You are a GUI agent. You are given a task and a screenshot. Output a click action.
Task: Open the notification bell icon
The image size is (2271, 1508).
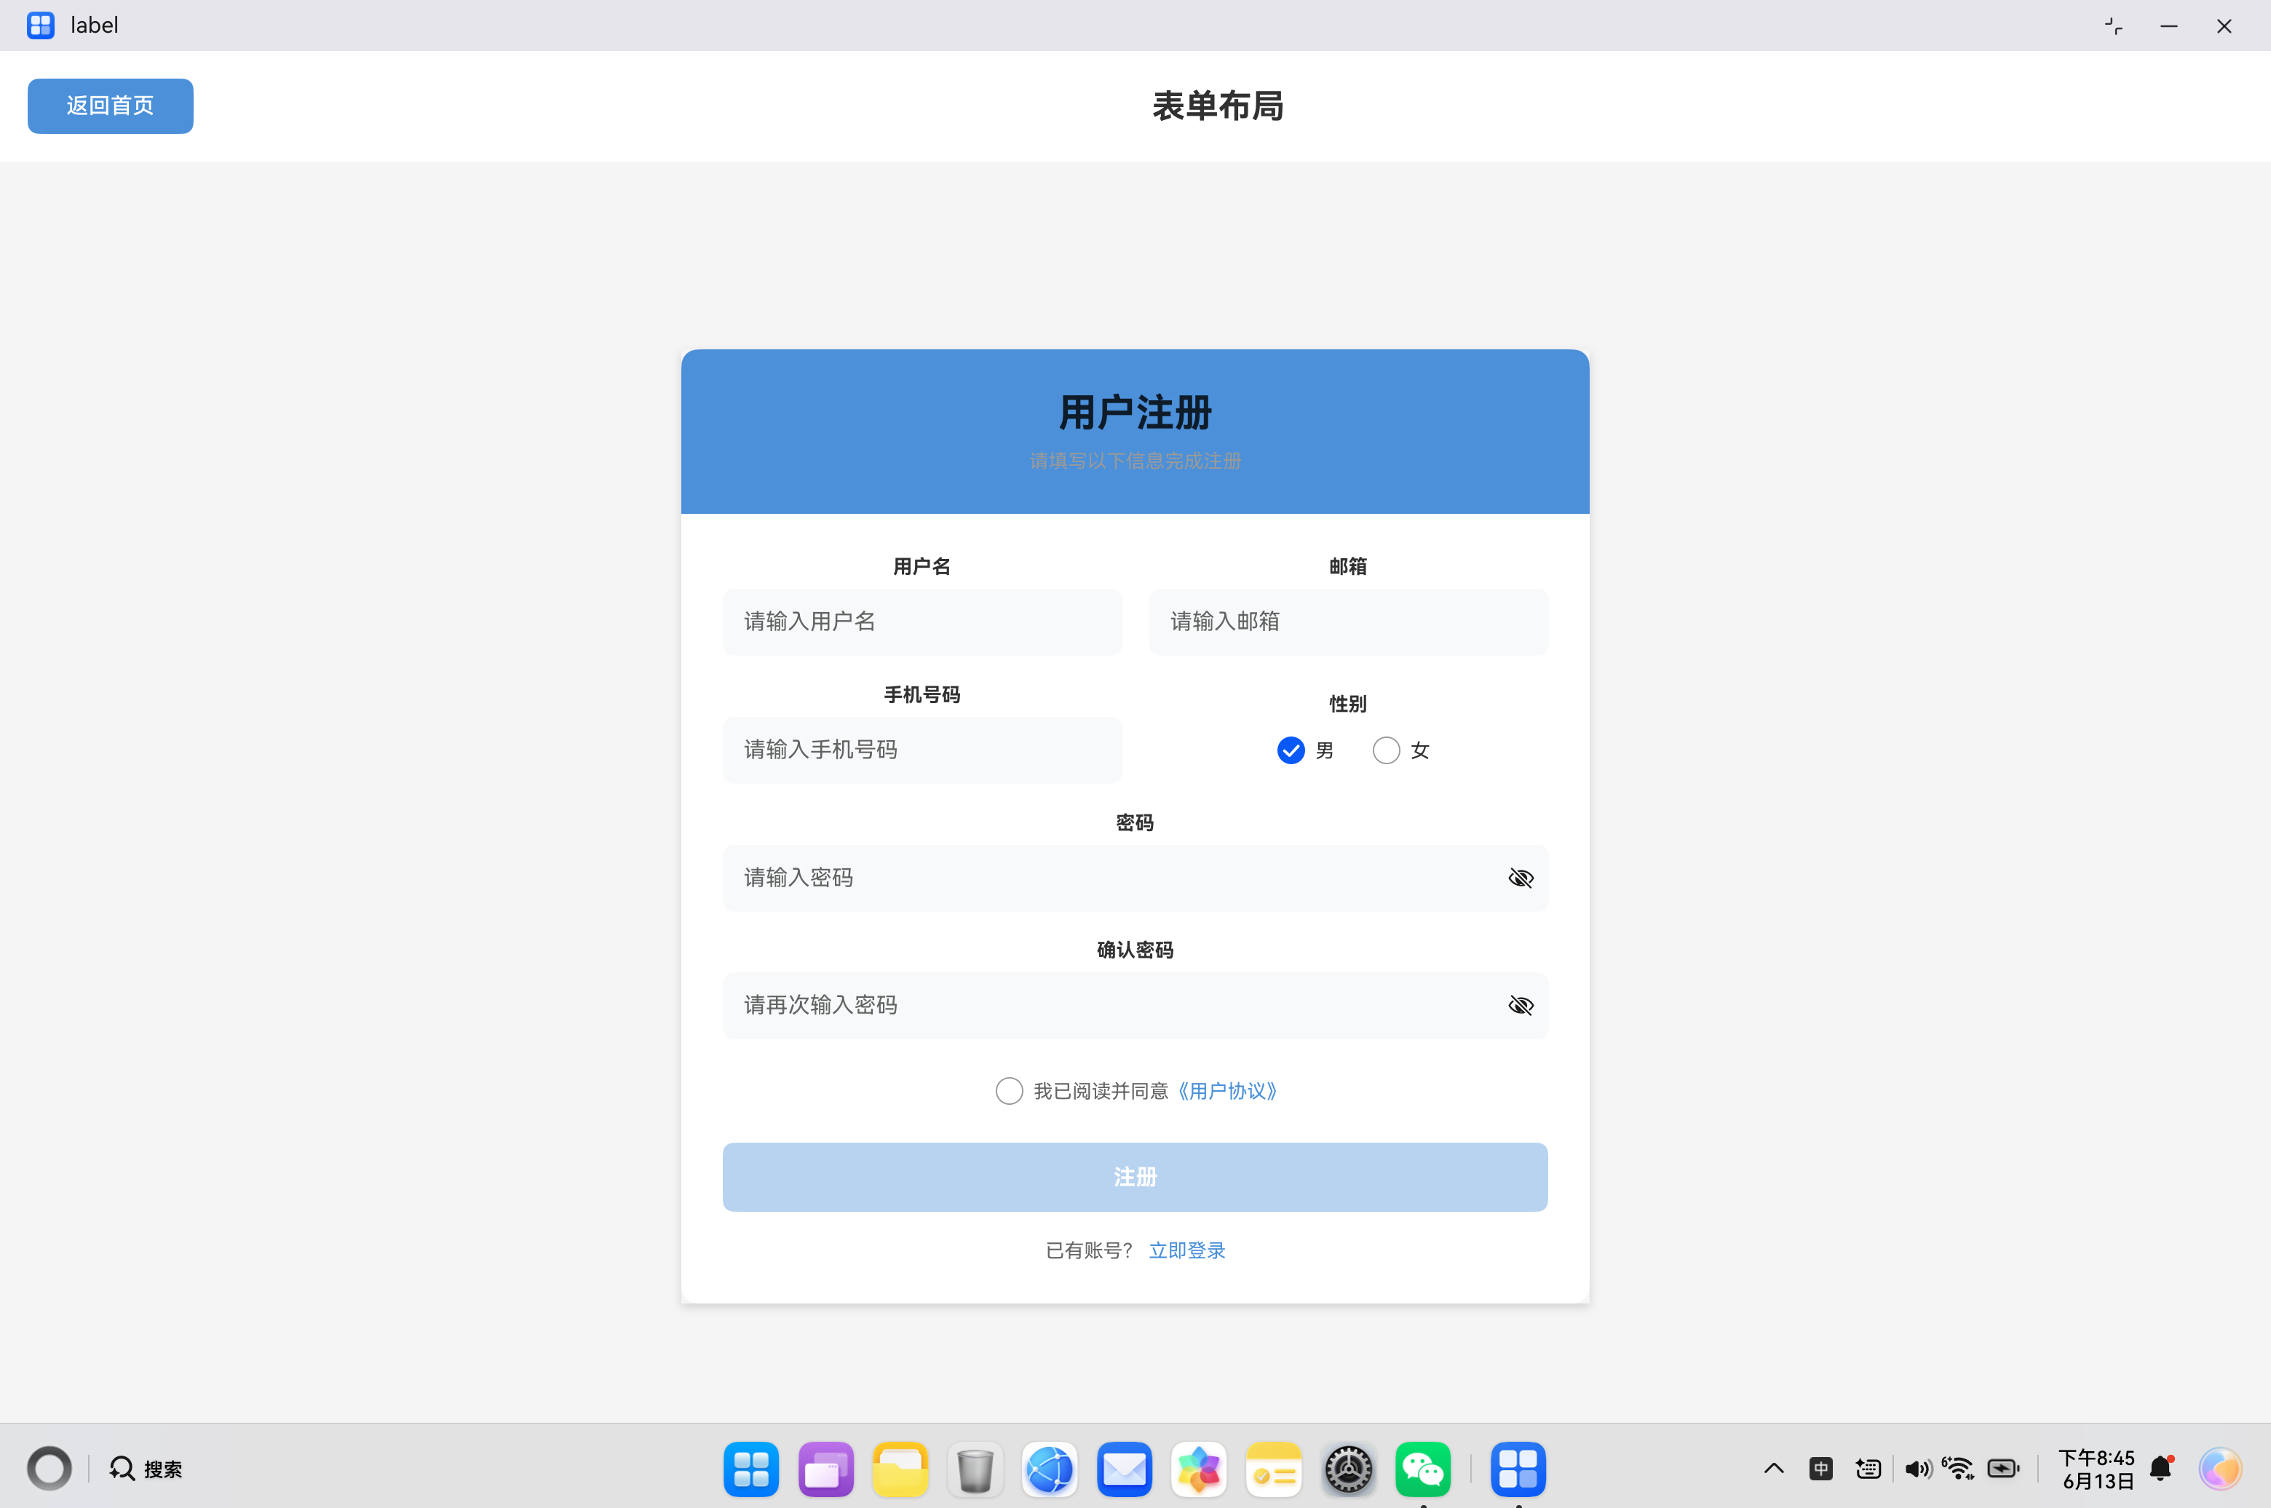point(2161,1469)
